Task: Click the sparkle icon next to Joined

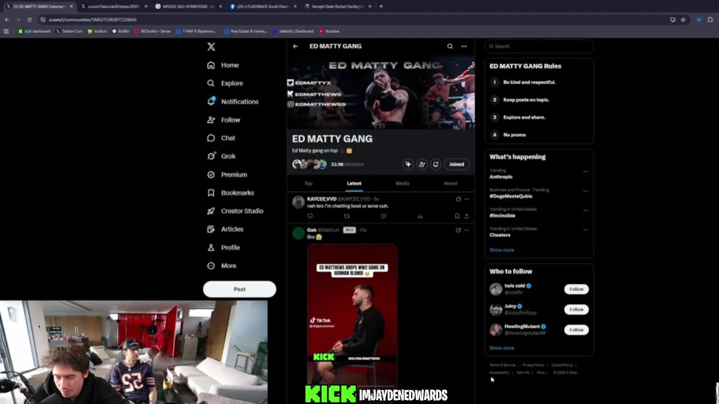Action: pos(408,164)
